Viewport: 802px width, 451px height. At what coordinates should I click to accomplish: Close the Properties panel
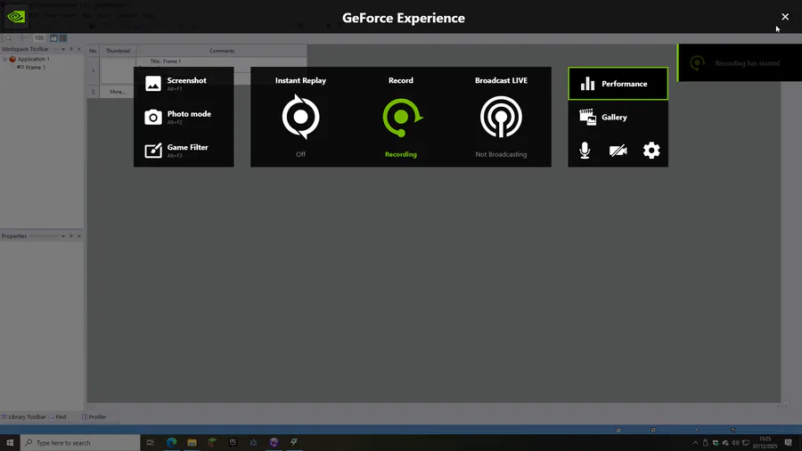click(78, 236)
